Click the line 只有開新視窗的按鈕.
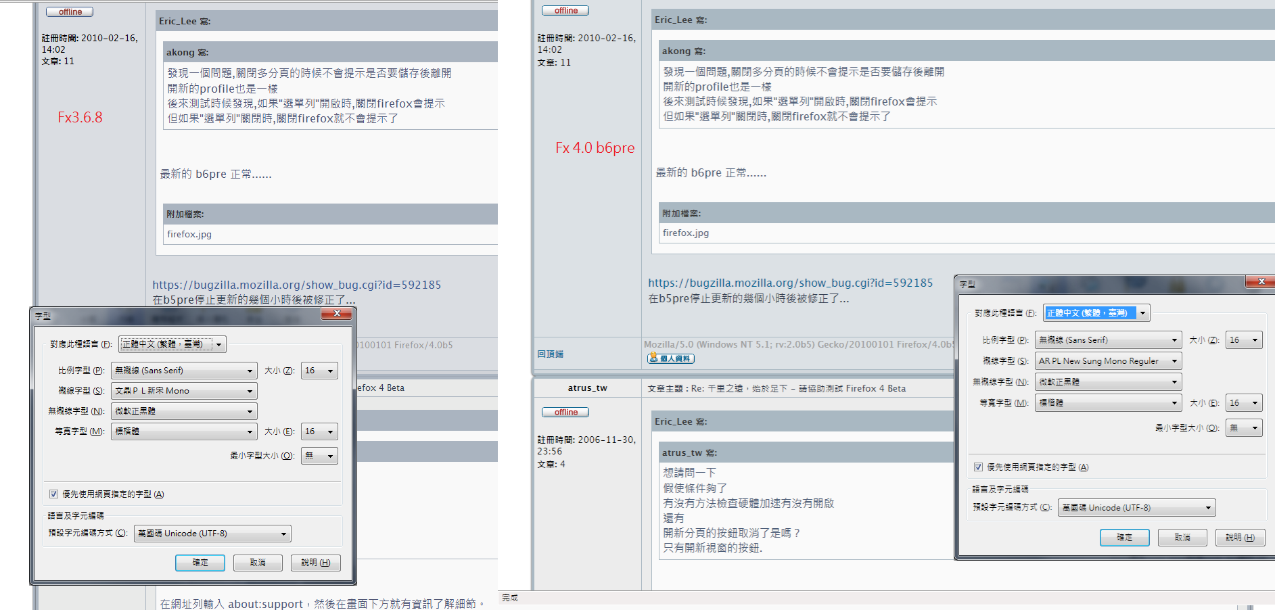This screenshot has height=610, width=1275. pos(713,548)
